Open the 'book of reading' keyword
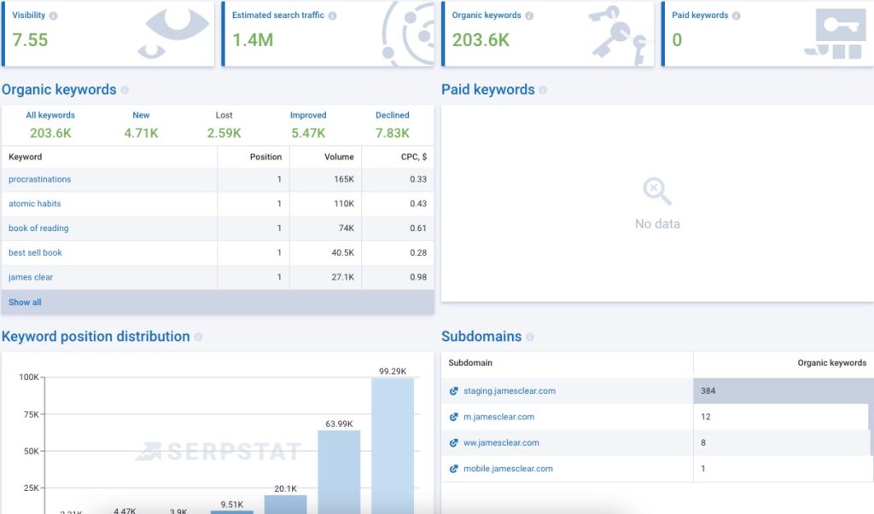 coord(38,228)
